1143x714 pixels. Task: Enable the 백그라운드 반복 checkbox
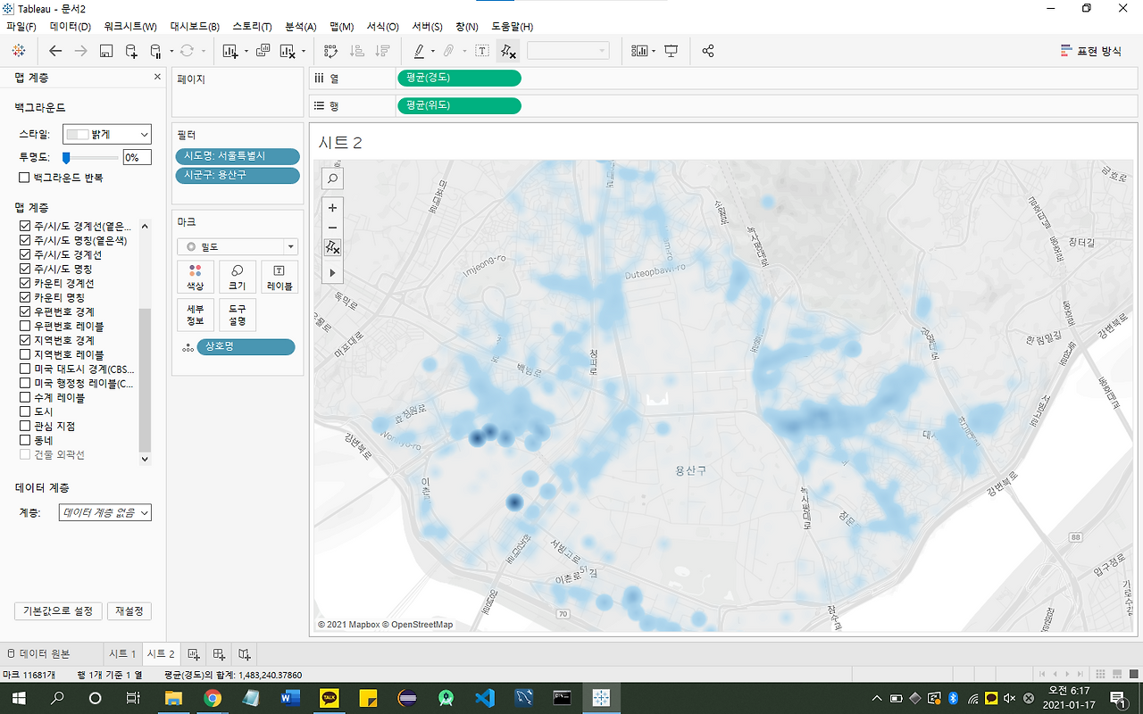tap(25, 178)
